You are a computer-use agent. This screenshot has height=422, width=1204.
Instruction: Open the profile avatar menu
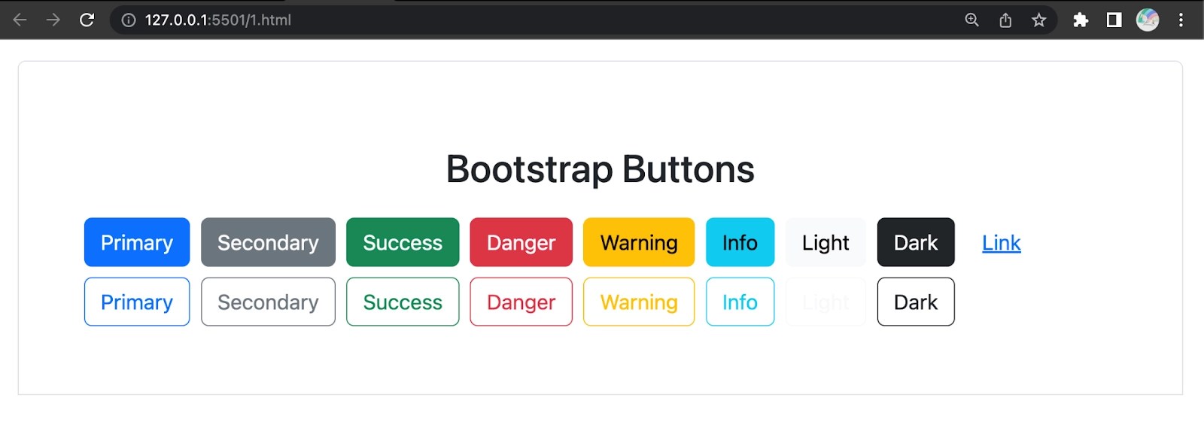tap(1148, 20)
